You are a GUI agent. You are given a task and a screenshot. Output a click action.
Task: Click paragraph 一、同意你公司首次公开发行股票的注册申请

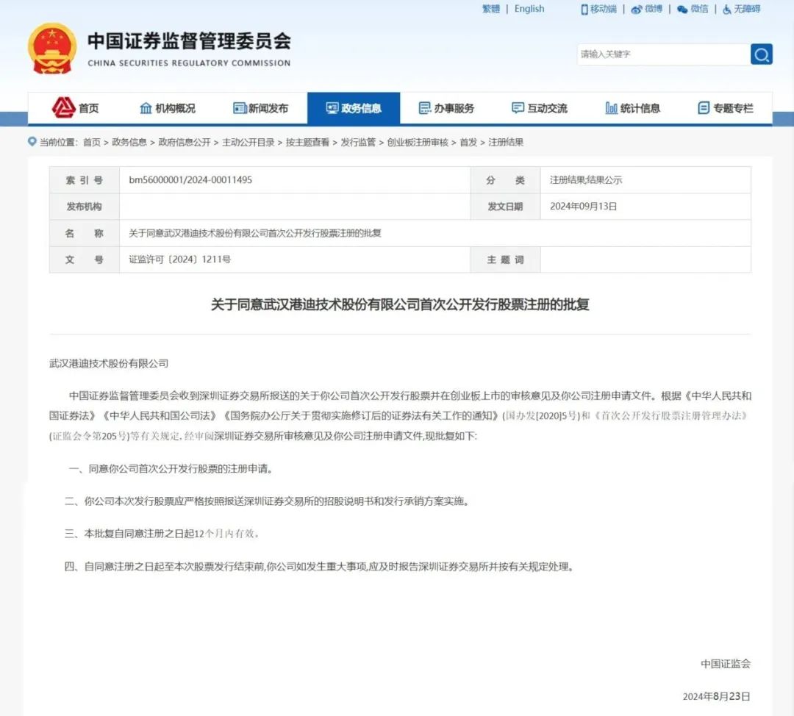(172, 469)
